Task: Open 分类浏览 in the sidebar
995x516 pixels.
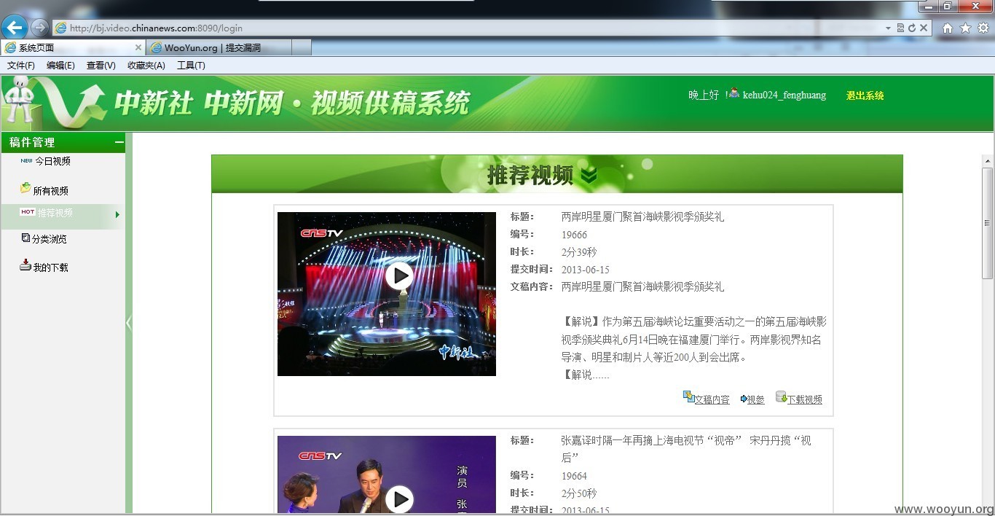Action: coord(49,239)
